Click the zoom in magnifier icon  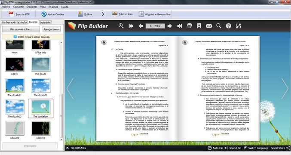coord(121,26)
